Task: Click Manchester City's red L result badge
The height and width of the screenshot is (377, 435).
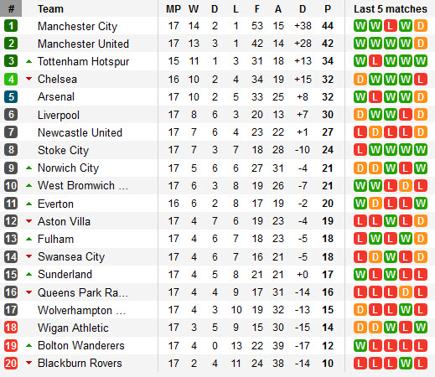Action: (x=391, y=26)
